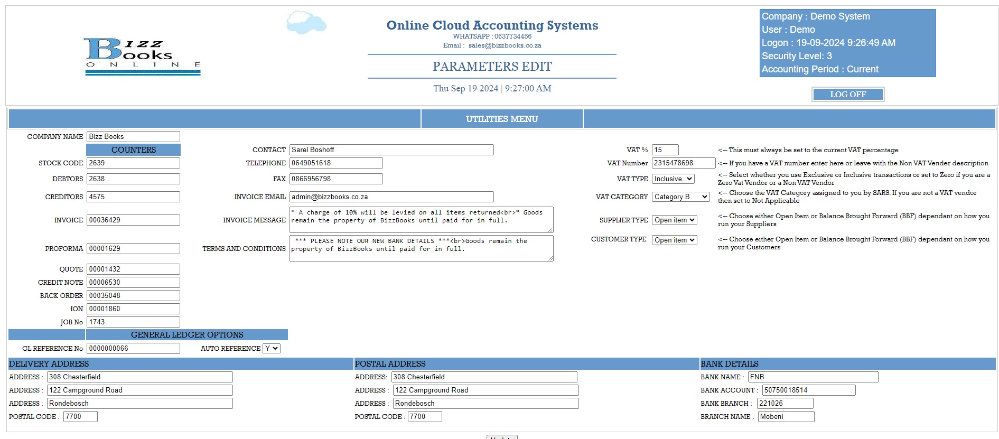Click the INVOICE EMAIL field

click(x=391, y=197)
